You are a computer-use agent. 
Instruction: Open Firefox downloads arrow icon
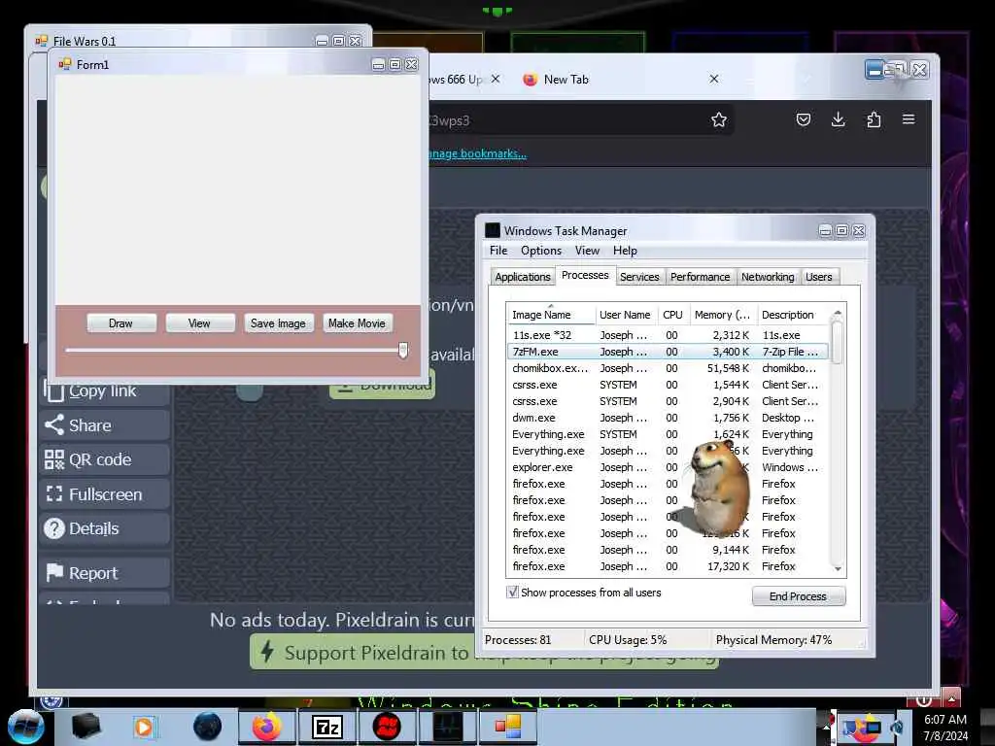pyautogui.click(x=839, y=119)
